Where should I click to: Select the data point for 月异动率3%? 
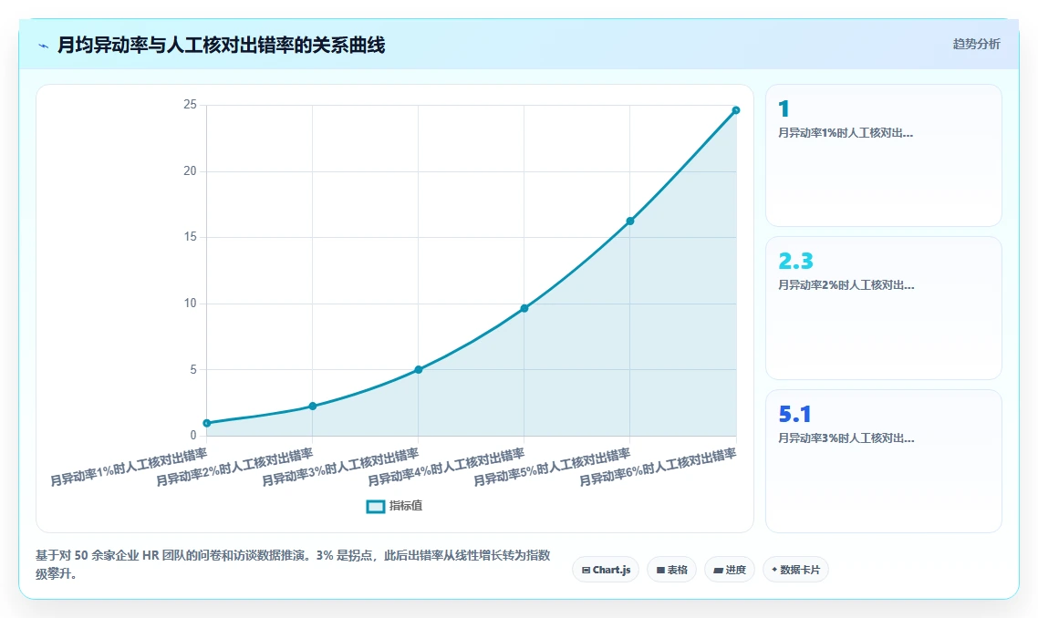419,369
